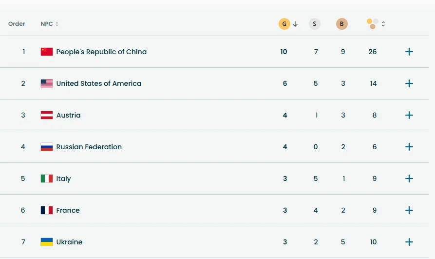Click the Austria flag icon

(47, 115)
